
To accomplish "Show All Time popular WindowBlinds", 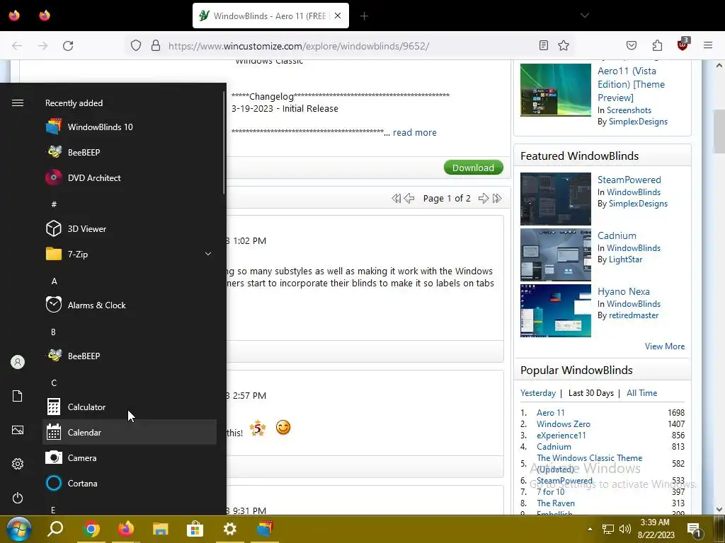I will coord(641,393).
